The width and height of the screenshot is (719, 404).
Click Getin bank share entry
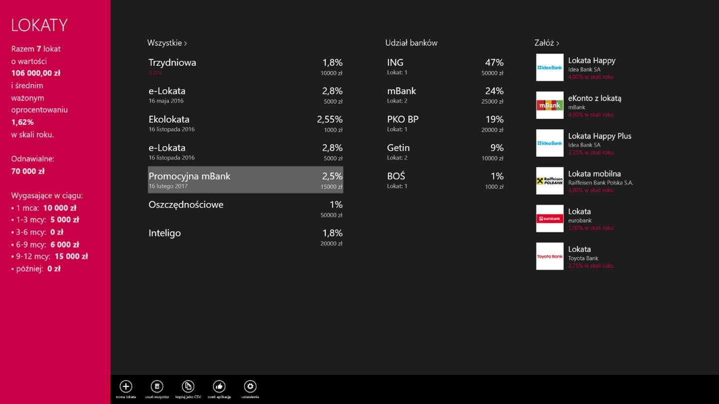point(445,152)
